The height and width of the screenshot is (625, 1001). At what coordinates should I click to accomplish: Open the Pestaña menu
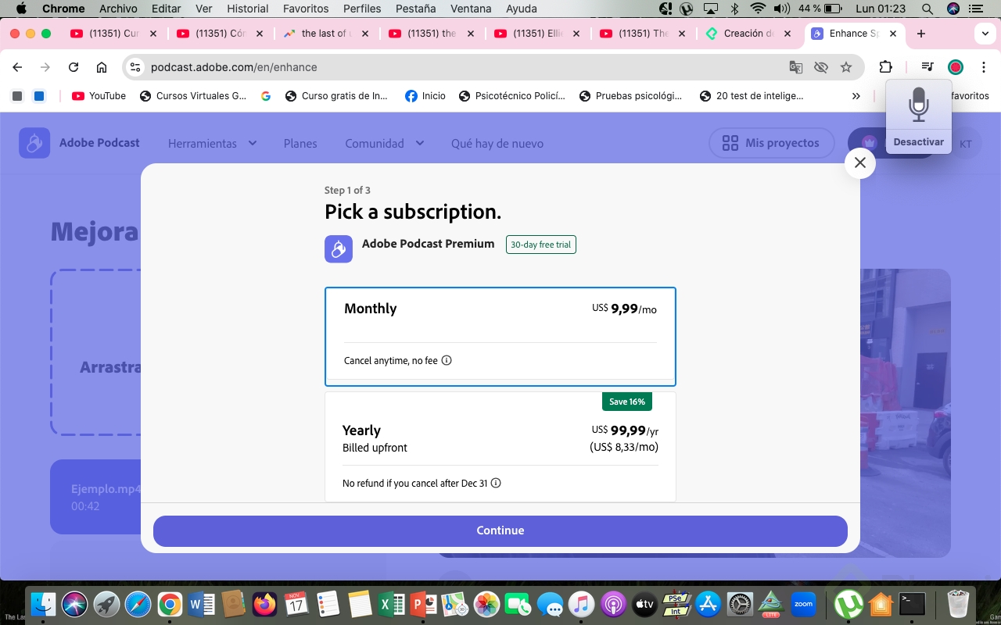click(415, 9)
